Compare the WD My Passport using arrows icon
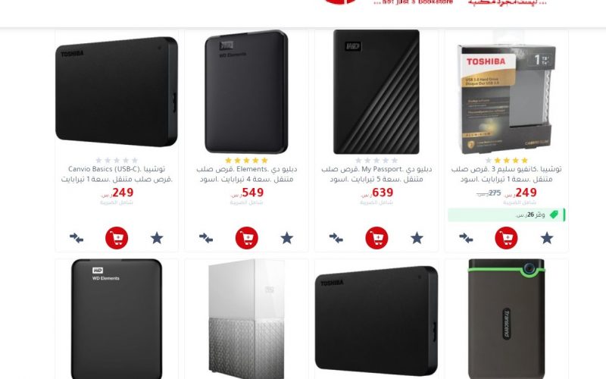Screen dimensions: 606x379 (336, 238)
